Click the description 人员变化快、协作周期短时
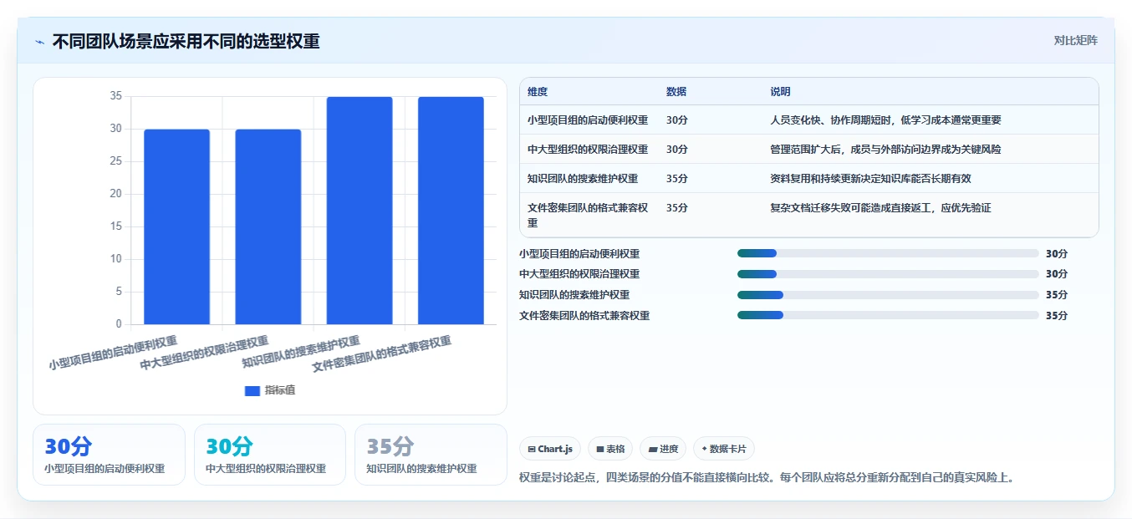Viewport: 1132px width, 519px height. point(885,120)
